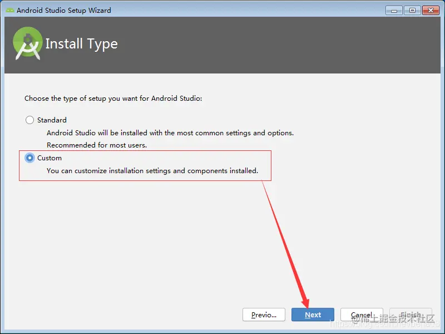Select the Standard install type radio button
Image resolution: width=445 pixels, height=334 pixels.
(x=29, y=120)
